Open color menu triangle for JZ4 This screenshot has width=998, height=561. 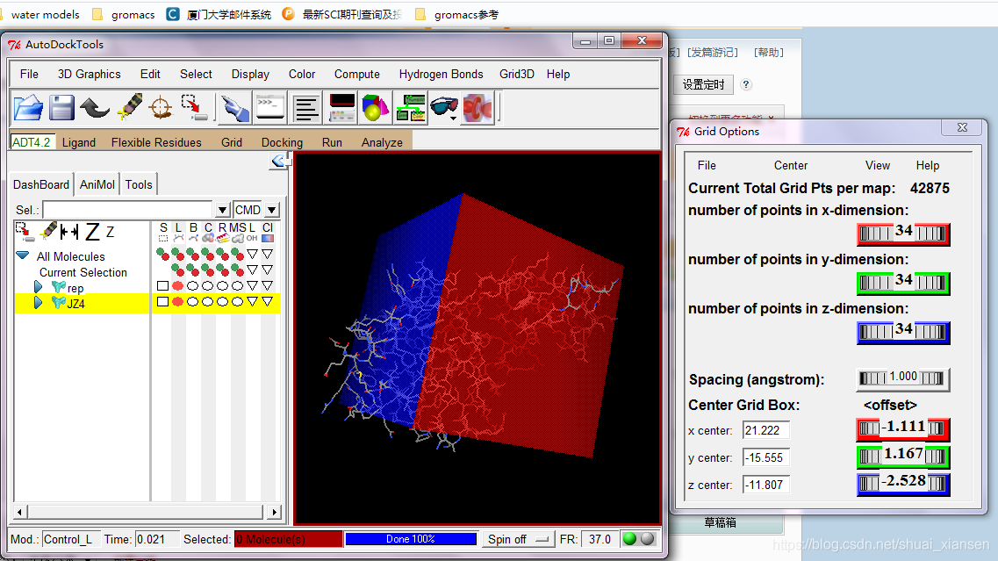(x=268, y=302)
